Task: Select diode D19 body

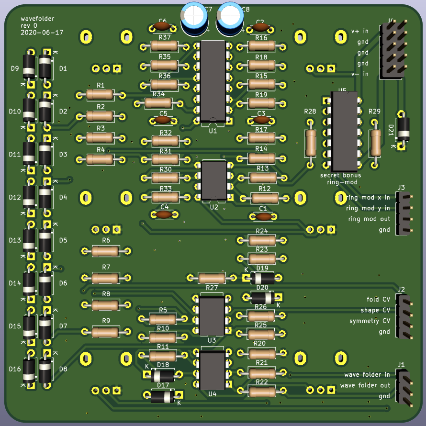Action: pos(262,278)
